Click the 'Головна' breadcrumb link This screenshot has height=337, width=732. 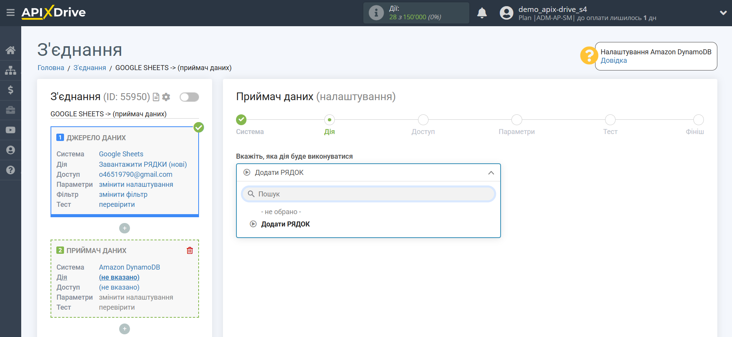[51, 68]
